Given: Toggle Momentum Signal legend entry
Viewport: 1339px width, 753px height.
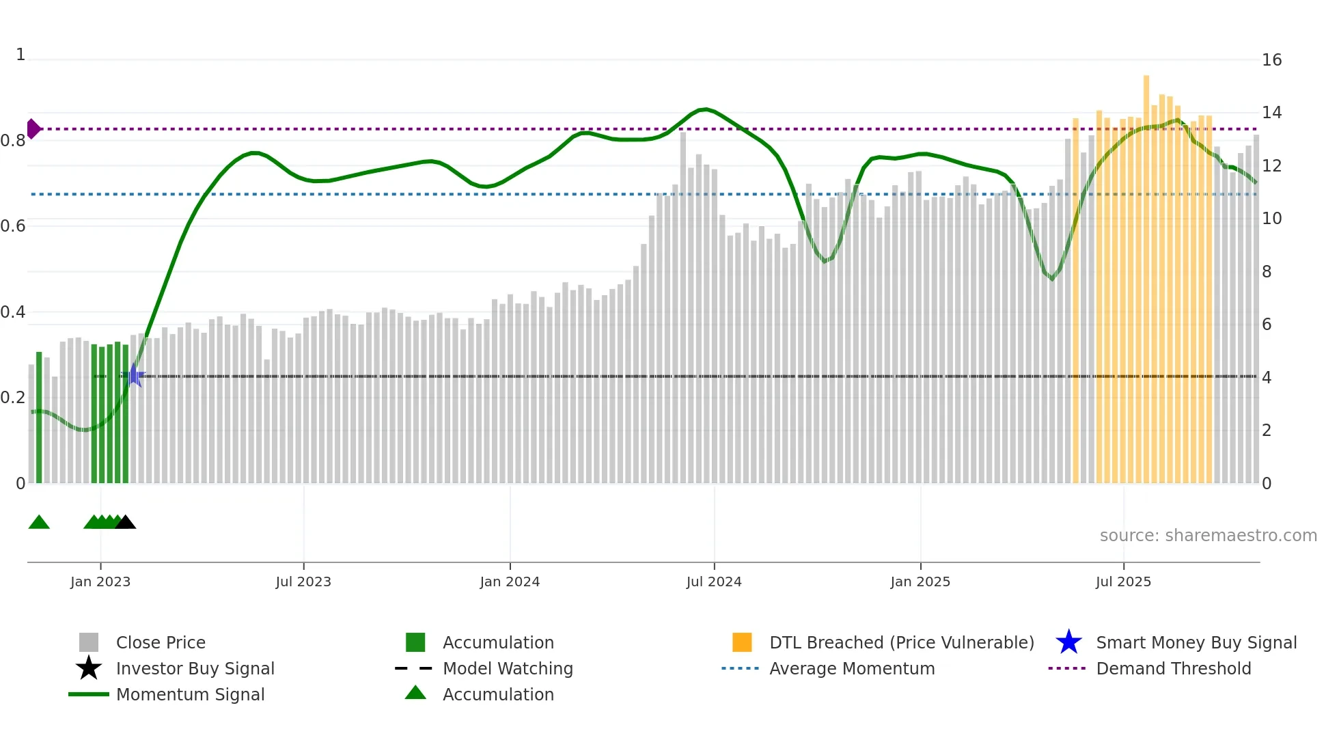Looking at the screenshot, I should (190, 694).
